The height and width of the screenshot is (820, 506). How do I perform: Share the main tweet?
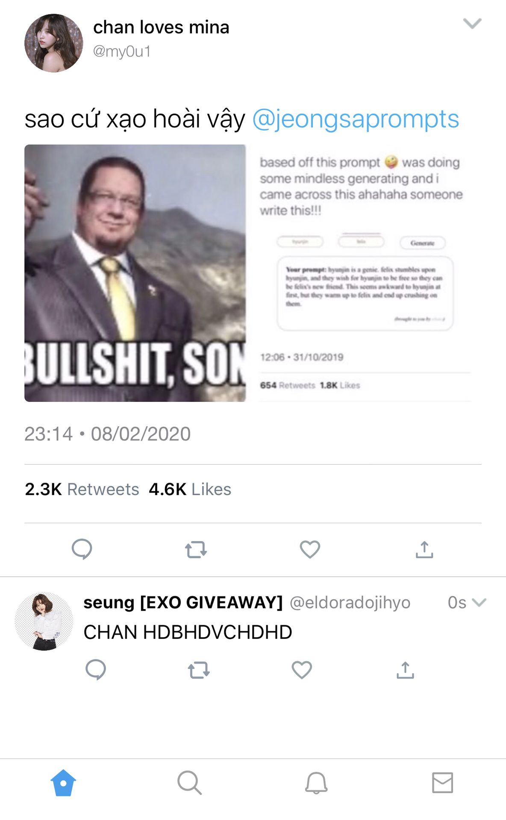click(x=424, y=549)
